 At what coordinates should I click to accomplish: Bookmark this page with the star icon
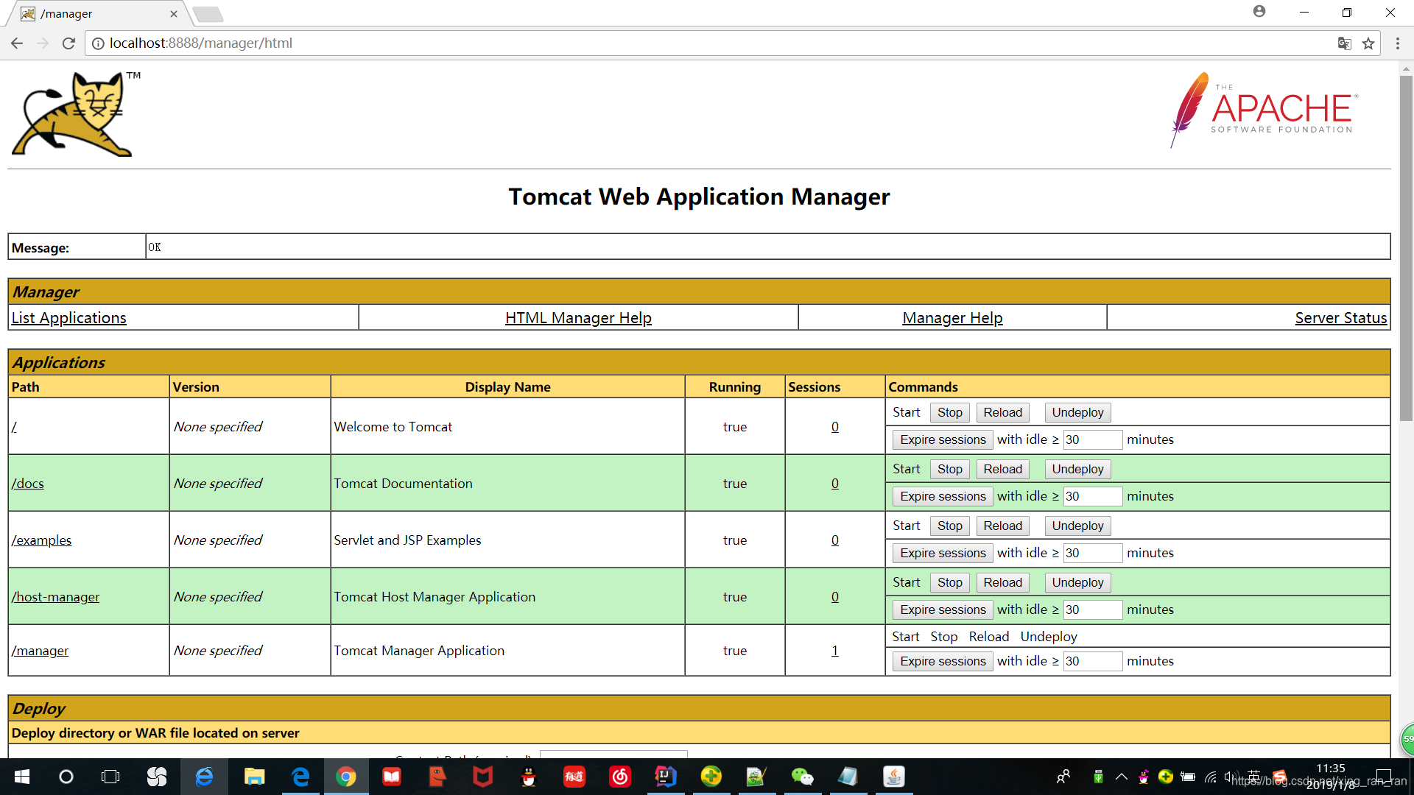[x=1368, y=43]
